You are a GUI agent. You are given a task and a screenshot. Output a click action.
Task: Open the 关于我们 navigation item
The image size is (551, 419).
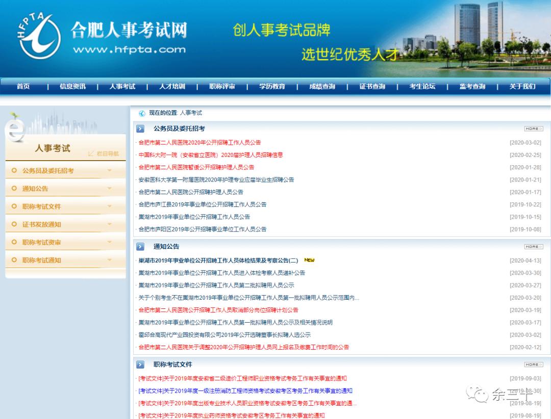(521, 87)
